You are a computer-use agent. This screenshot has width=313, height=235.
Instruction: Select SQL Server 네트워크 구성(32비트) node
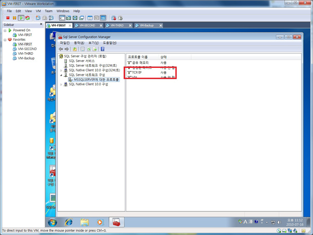[93, 66]
